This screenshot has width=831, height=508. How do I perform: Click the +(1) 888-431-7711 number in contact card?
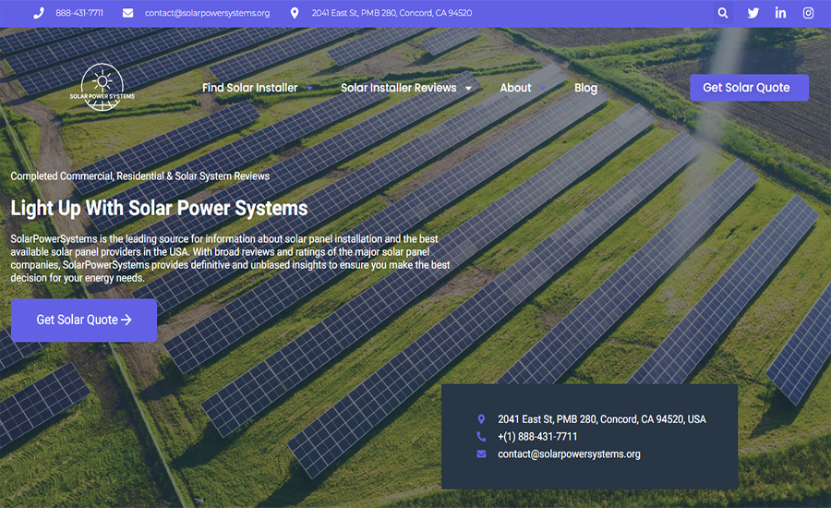point(537,437)
